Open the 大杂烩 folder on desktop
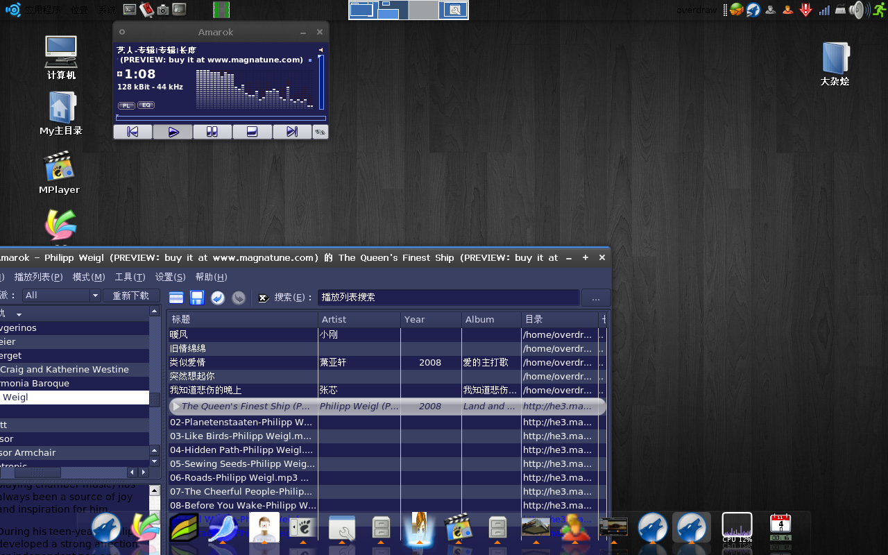This screenshot has width=888, height=555. [x=835, y=64]
